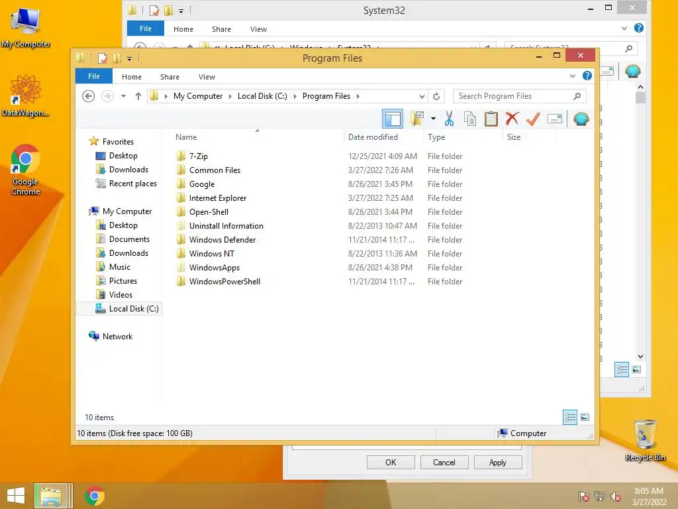Expand the address bar history dropdown

[x=422, y=96]
